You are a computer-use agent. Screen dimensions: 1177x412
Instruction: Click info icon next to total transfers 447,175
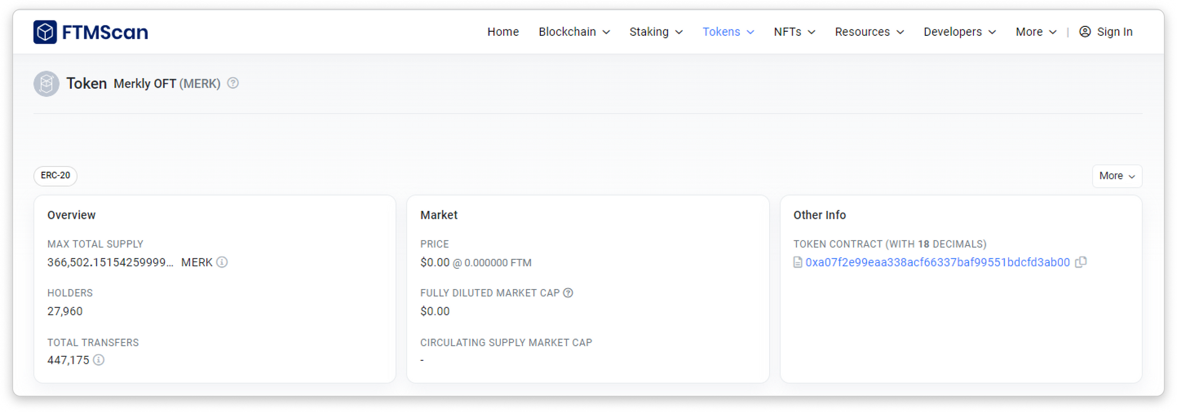point(99,360)
